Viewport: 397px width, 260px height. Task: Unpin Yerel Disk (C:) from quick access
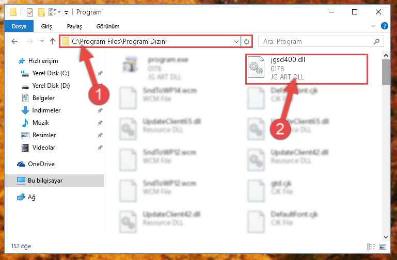tap(100, 73)
